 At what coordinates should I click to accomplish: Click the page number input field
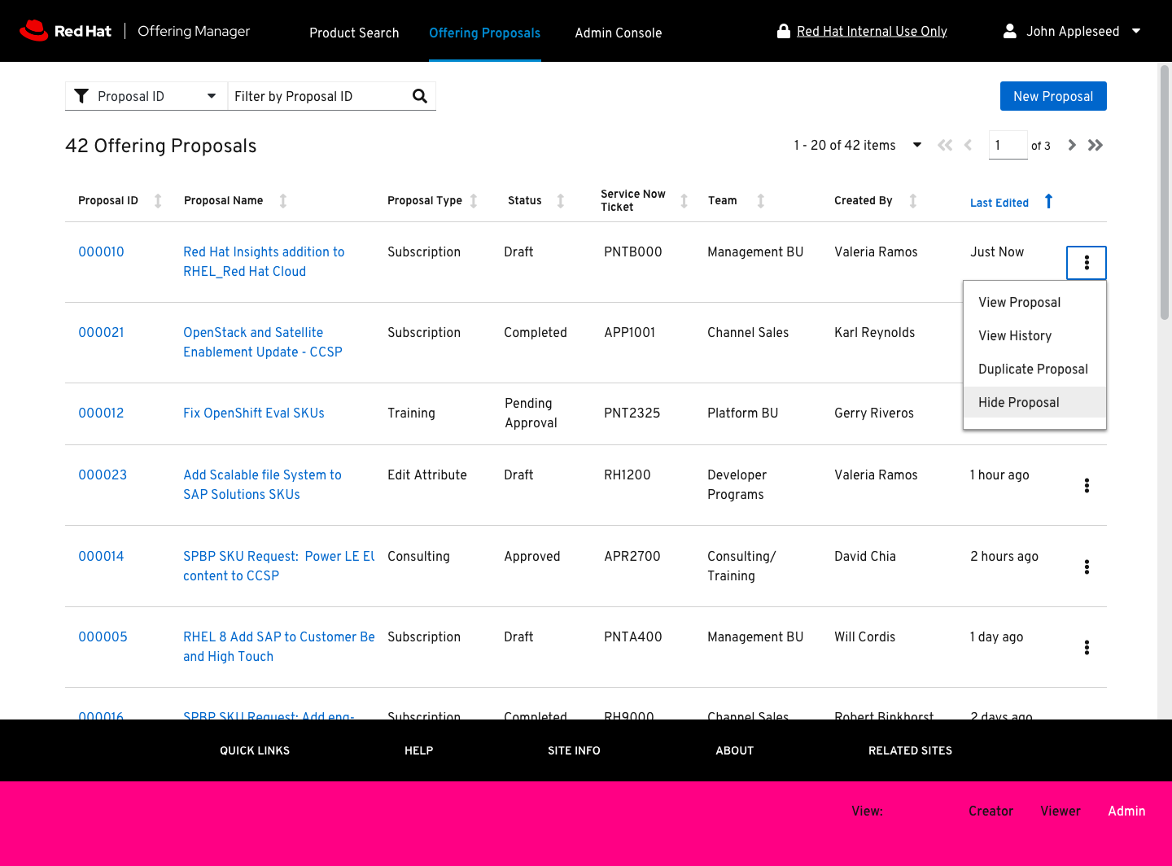pyautogui.click(x=1008, y=145)
